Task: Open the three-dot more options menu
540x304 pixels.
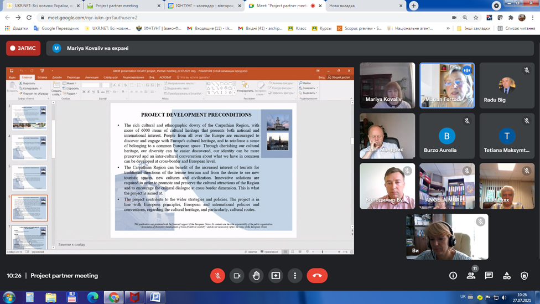Action: 295,276
